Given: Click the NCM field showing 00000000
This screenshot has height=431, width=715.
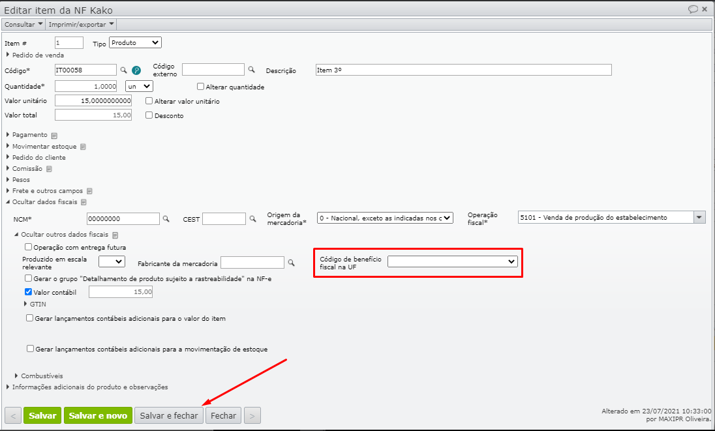Looking at the screenshot, I should 123,218.
